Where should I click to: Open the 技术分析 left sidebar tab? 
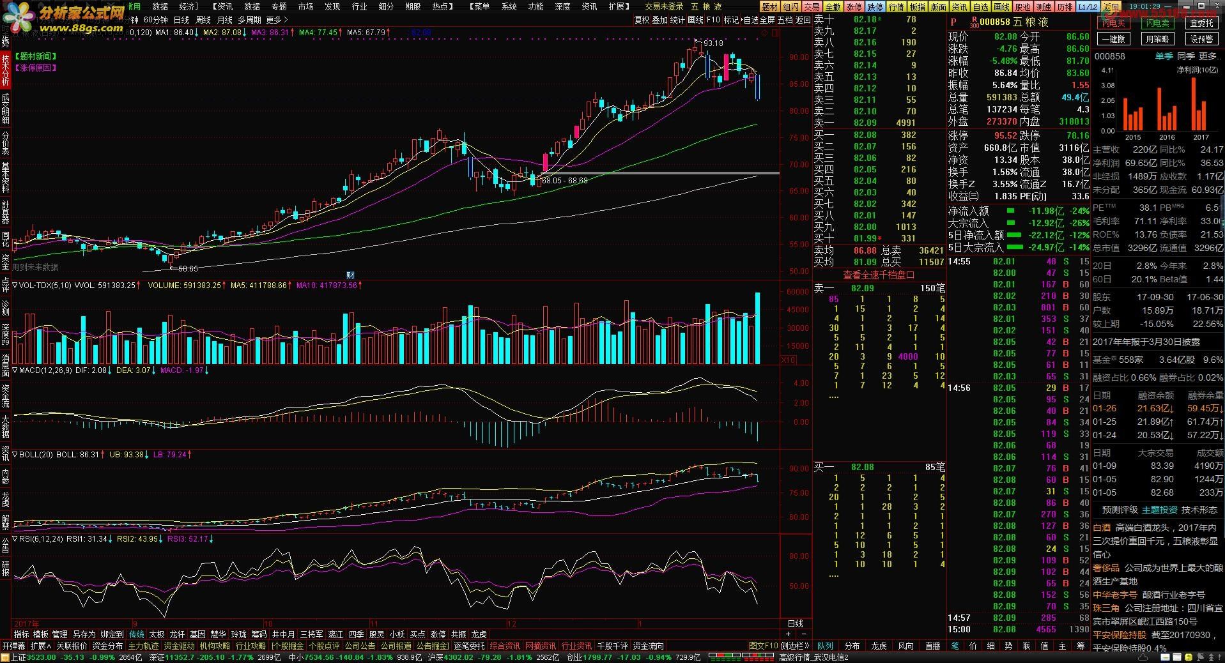[x=5, y=70]
